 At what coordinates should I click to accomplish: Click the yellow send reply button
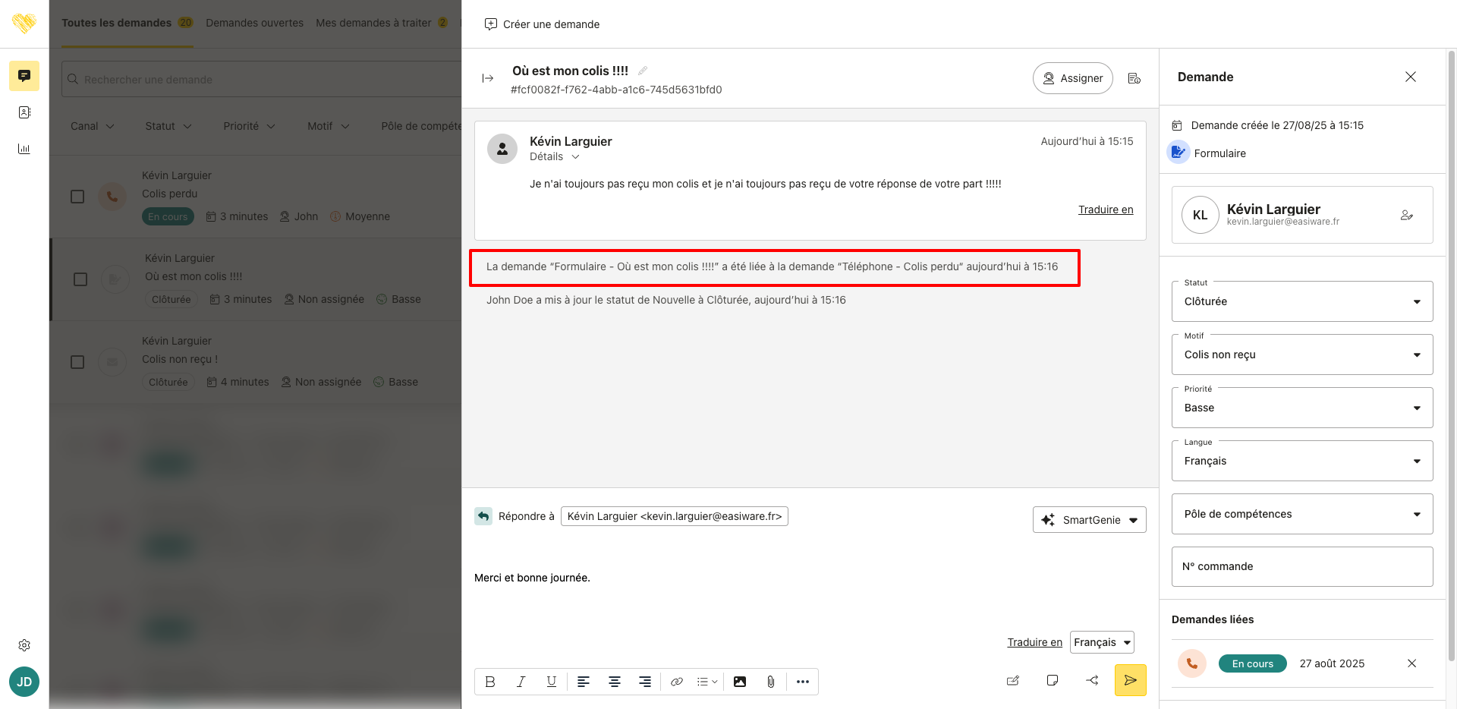(1130, 680)
